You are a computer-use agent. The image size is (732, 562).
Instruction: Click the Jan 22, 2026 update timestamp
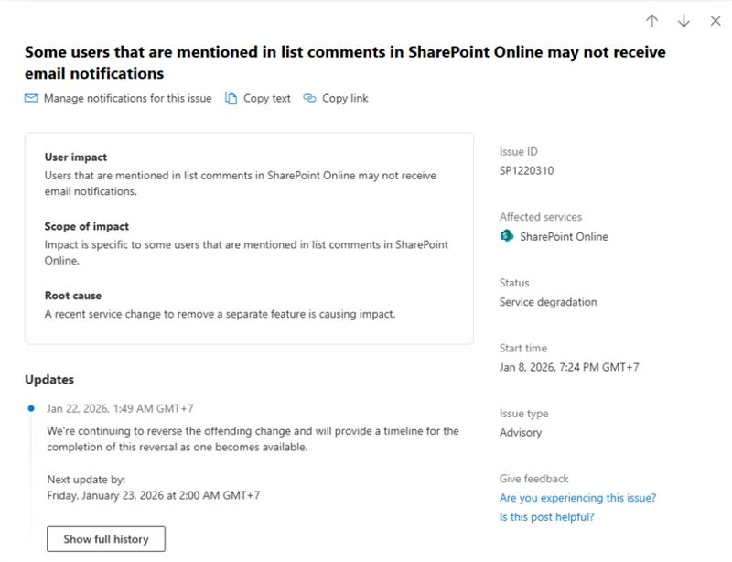pos(120,408)
